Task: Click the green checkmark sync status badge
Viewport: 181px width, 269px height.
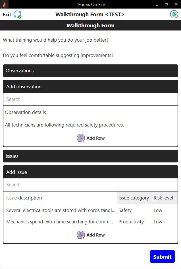Action: (19, 17)
